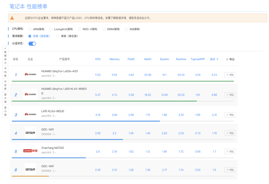Click the Huawei logo in rank 1 row

point(30,75)
